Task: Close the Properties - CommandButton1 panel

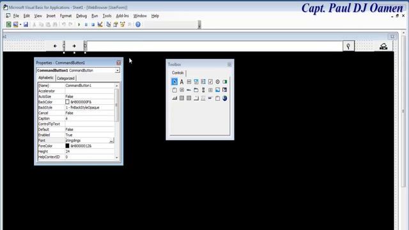Action: (119, 63)
